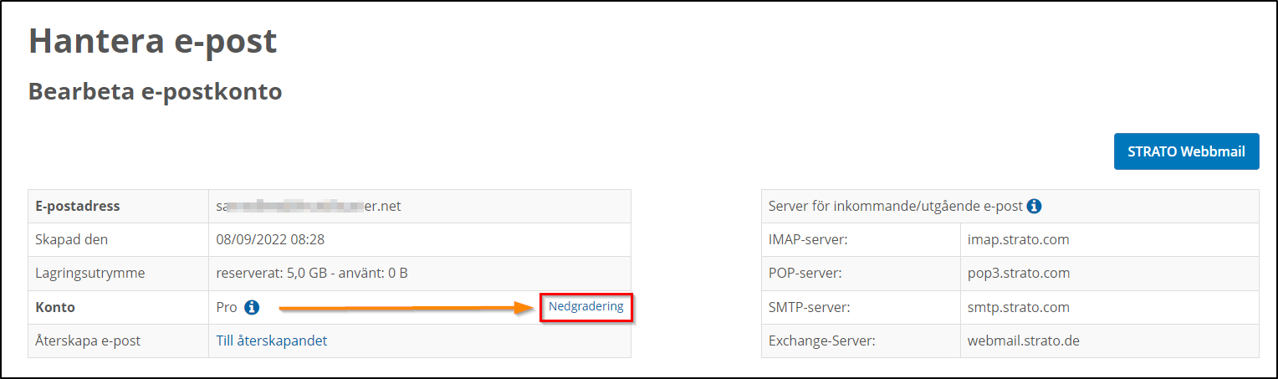Open STRATO Webbmail

[1186, 151]
